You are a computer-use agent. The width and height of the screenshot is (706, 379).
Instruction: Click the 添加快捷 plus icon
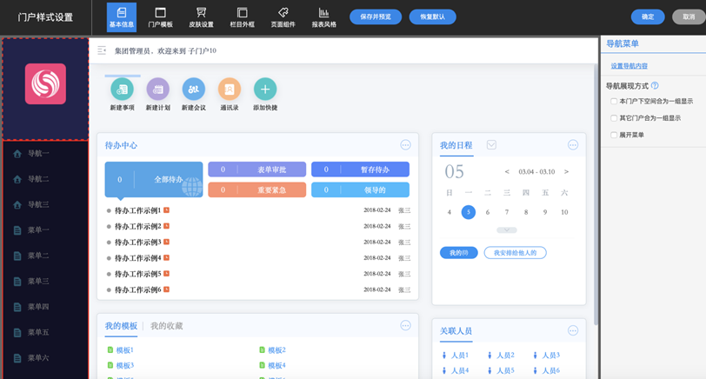pos(264,89)
